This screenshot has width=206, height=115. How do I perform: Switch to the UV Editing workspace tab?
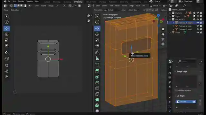tap(78, 2)
